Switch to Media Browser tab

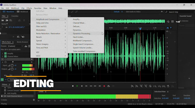pos(22,42)
